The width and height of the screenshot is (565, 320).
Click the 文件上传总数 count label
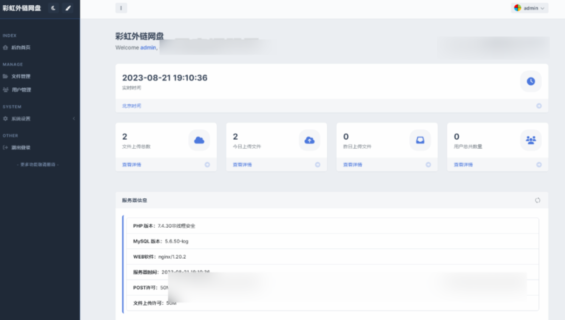point(136,147)
